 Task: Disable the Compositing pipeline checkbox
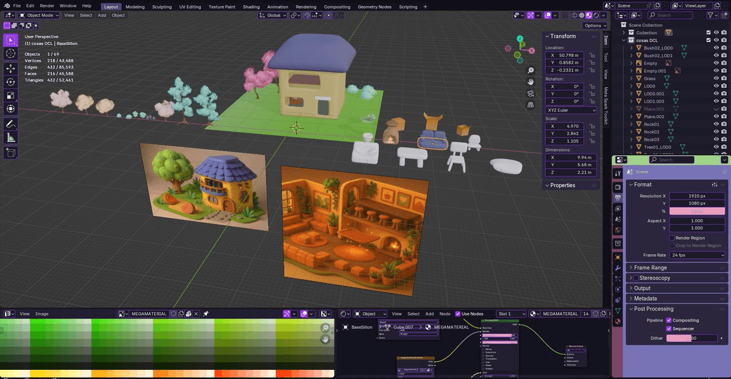(669, 320)
